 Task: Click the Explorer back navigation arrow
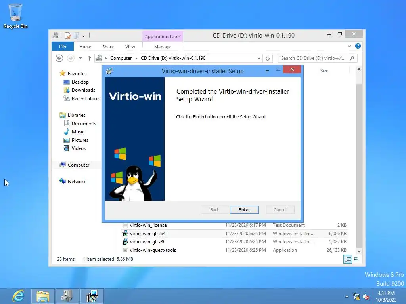click(x=59, y=58)
